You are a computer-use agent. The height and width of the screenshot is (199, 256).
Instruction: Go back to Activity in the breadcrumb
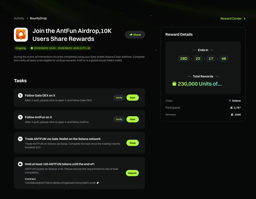pos(19,18)
